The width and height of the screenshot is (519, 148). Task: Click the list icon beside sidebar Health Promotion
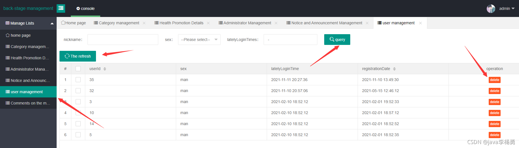8,58
